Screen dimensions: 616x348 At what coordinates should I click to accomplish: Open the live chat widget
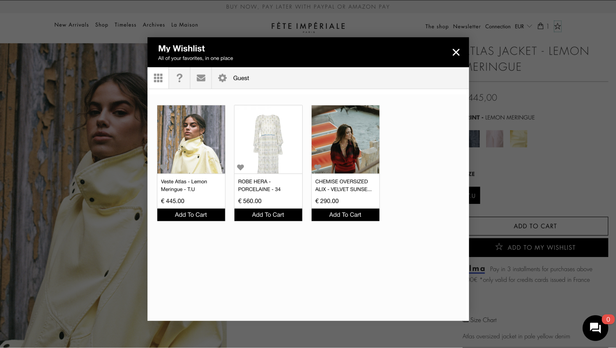point(595,328)
